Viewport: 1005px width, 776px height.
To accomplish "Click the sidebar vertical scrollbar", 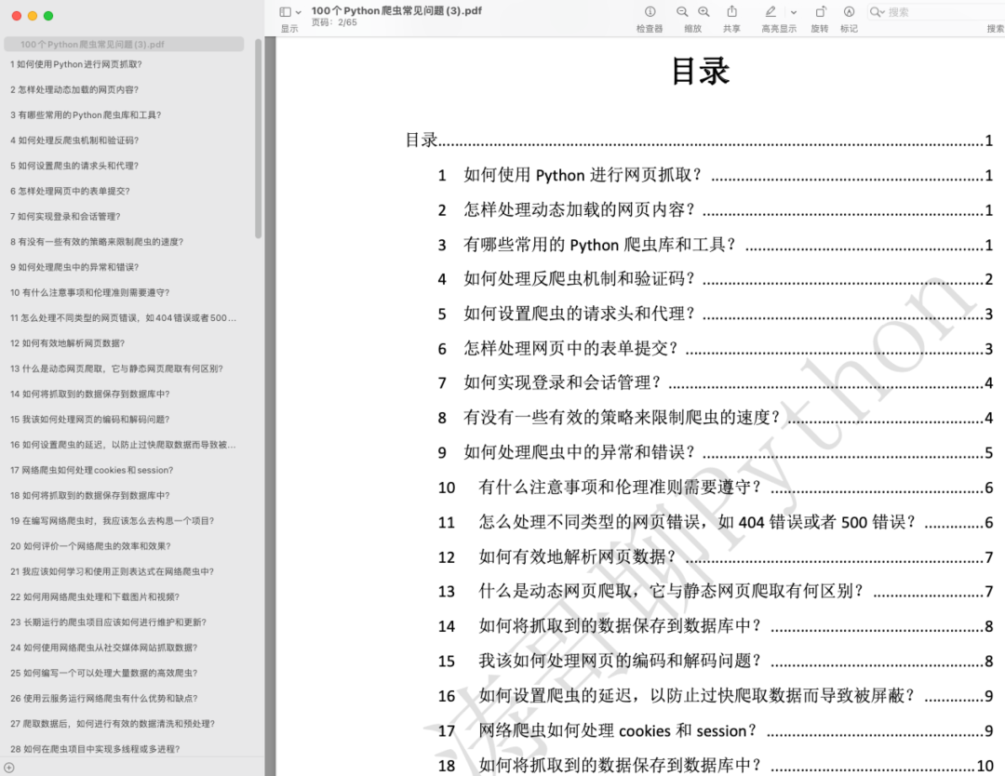I will (x=259, y=139).
